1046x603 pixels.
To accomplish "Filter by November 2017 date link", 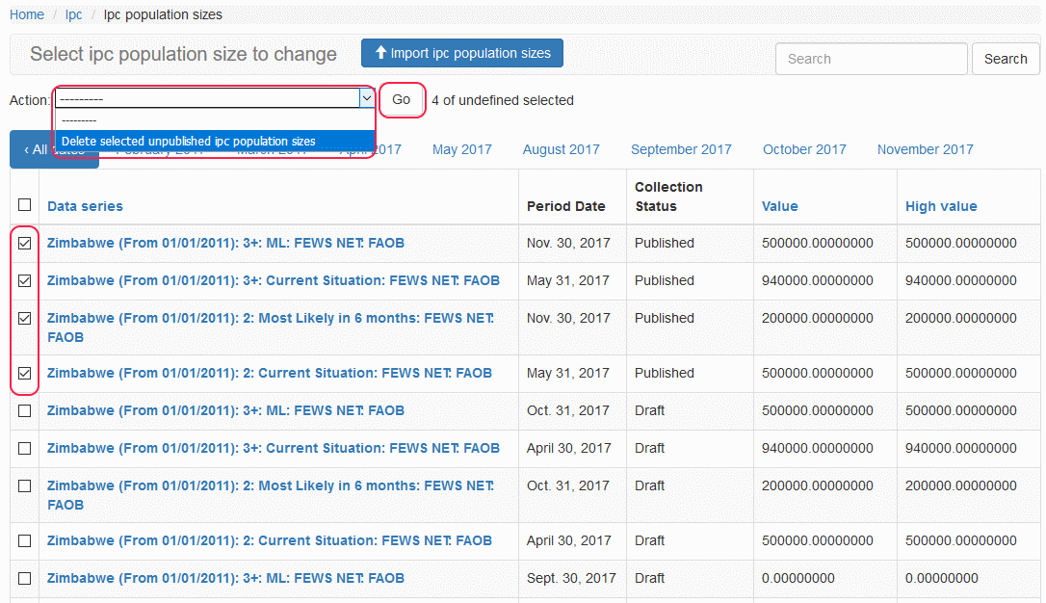I will [x=925, y=149].
